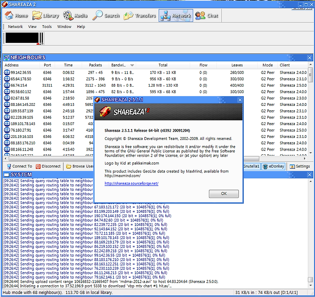The image size is (315, 297).
Task: Click port 31311 cell
Action: tap(47, 85)
